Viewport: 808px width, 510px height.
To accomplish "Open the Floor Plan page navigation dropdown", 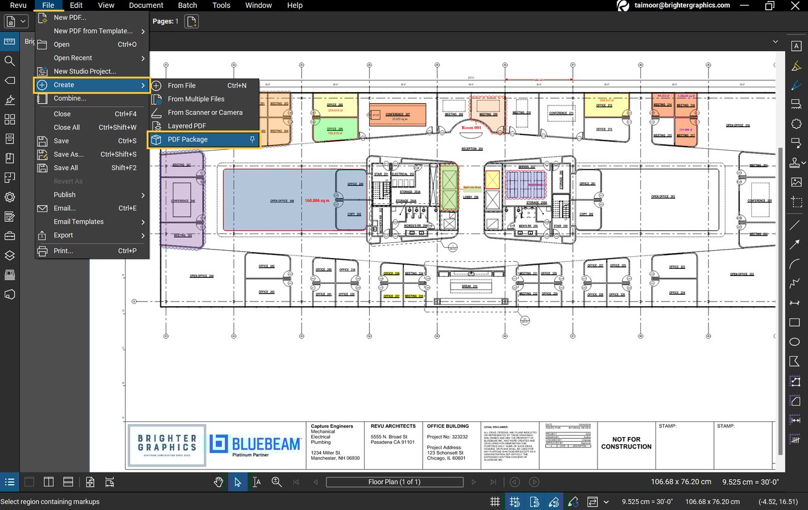I will 394,482.
